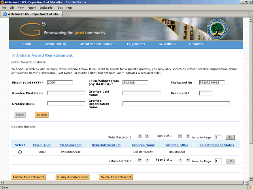
Task: Open the Grant Setup navigation tab
Action: point(55,44)
